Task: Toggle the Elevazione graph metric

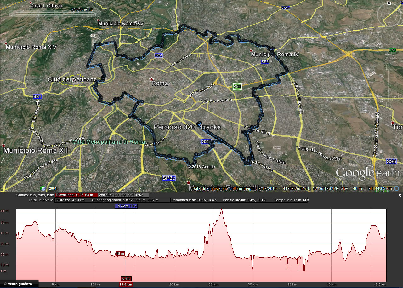Action: (x=76, y=195)
